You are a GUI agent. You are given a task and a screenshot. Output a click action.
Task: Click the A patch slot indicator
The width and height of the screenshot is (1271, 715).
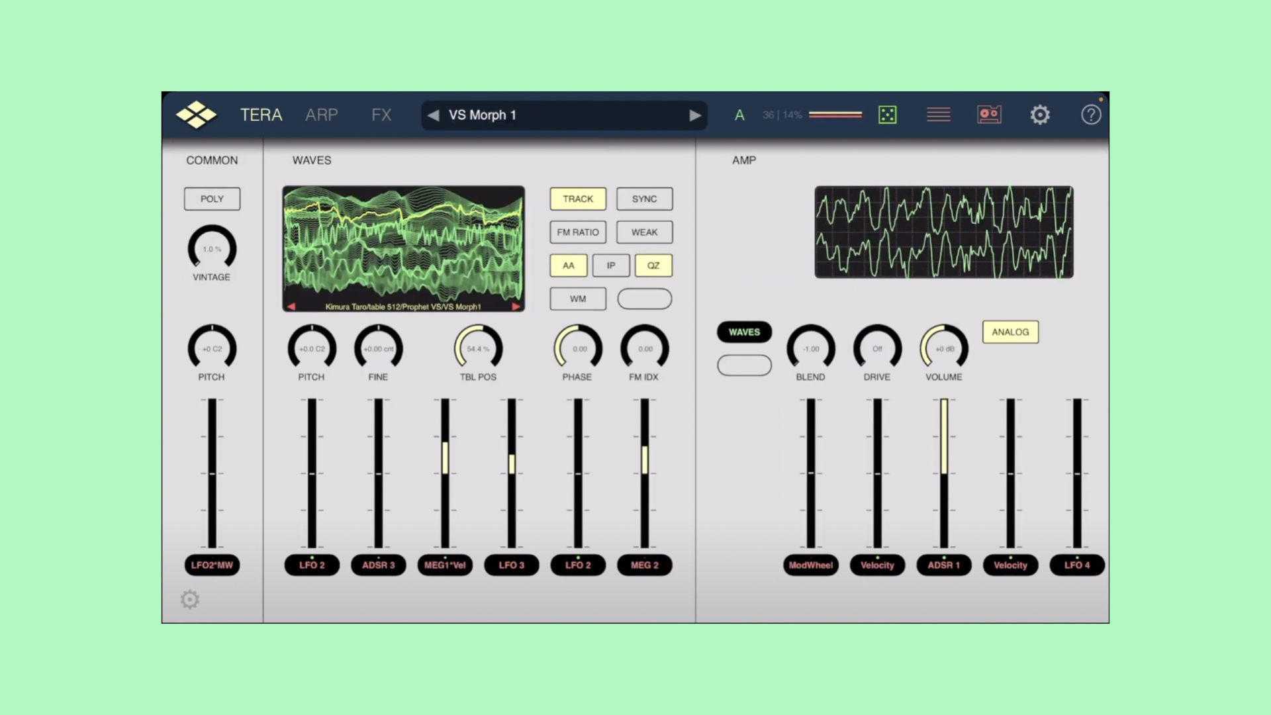[x=739, y=115]
